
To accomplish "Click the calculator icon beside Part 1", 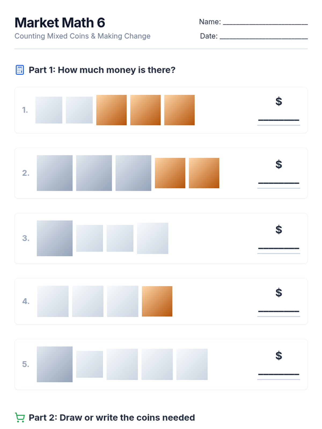I will coord(20,70).
